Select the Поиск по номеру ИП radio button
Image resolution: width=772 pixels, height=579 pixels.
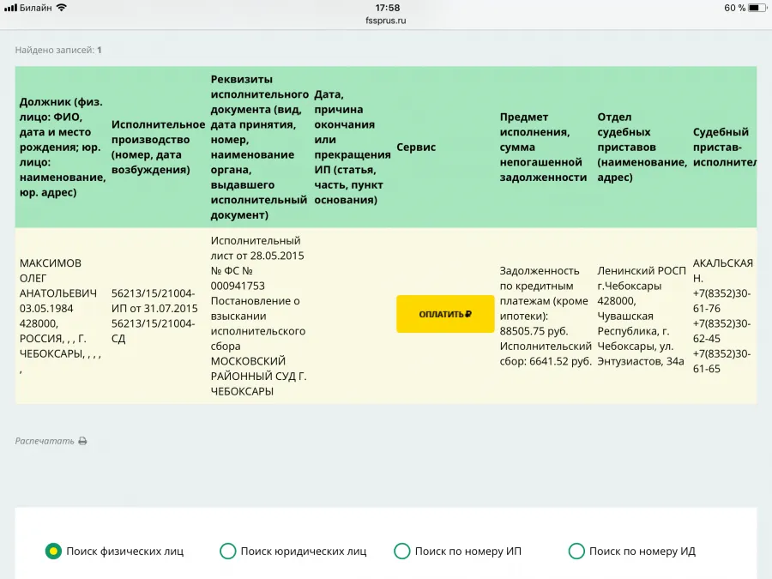(x=401, y=551)
